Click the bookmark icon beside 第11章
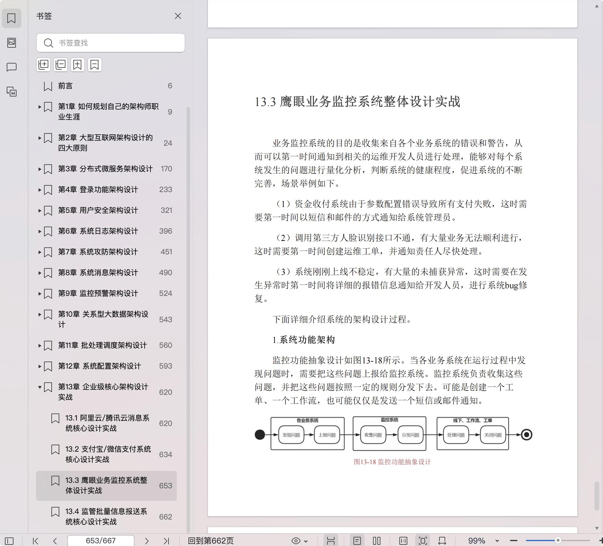Viewport: 603px width, 546px height. (x=48, y=346)
